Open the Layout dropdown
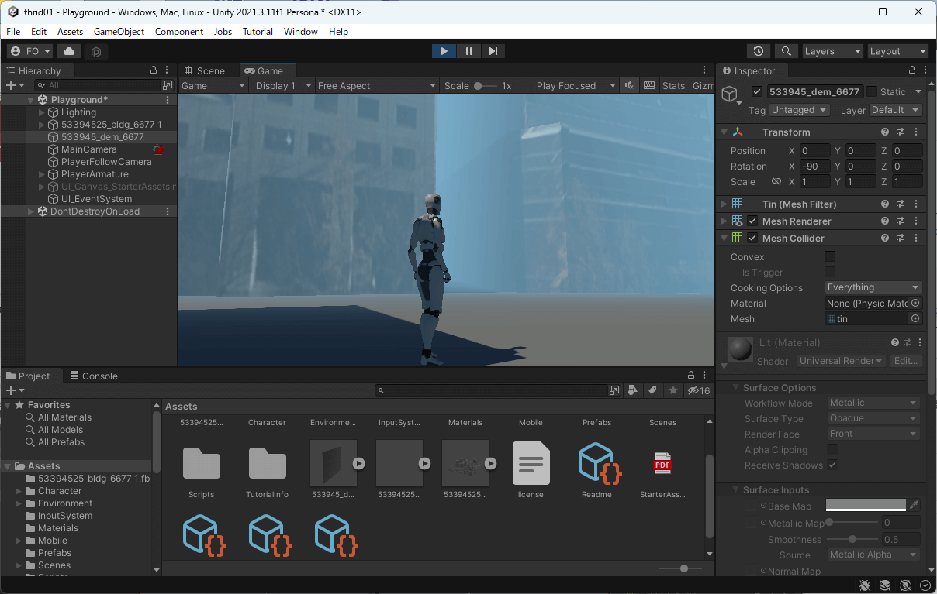 tap(898, 51)
